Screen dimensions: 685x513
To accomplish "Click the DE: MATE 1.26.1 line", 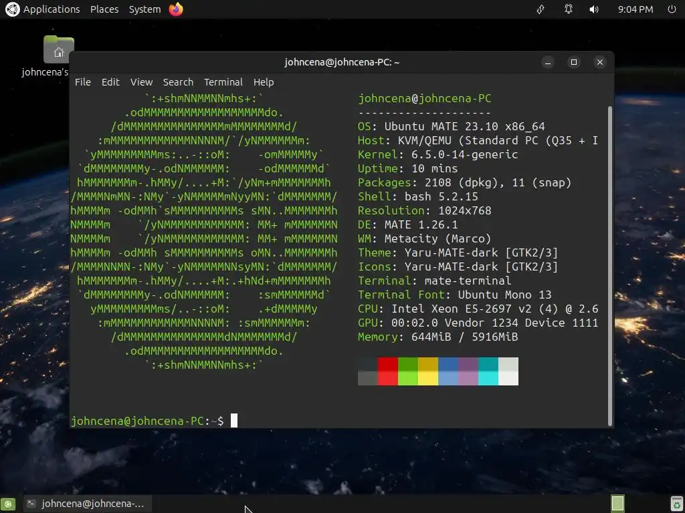I will [x=407, y=224].
